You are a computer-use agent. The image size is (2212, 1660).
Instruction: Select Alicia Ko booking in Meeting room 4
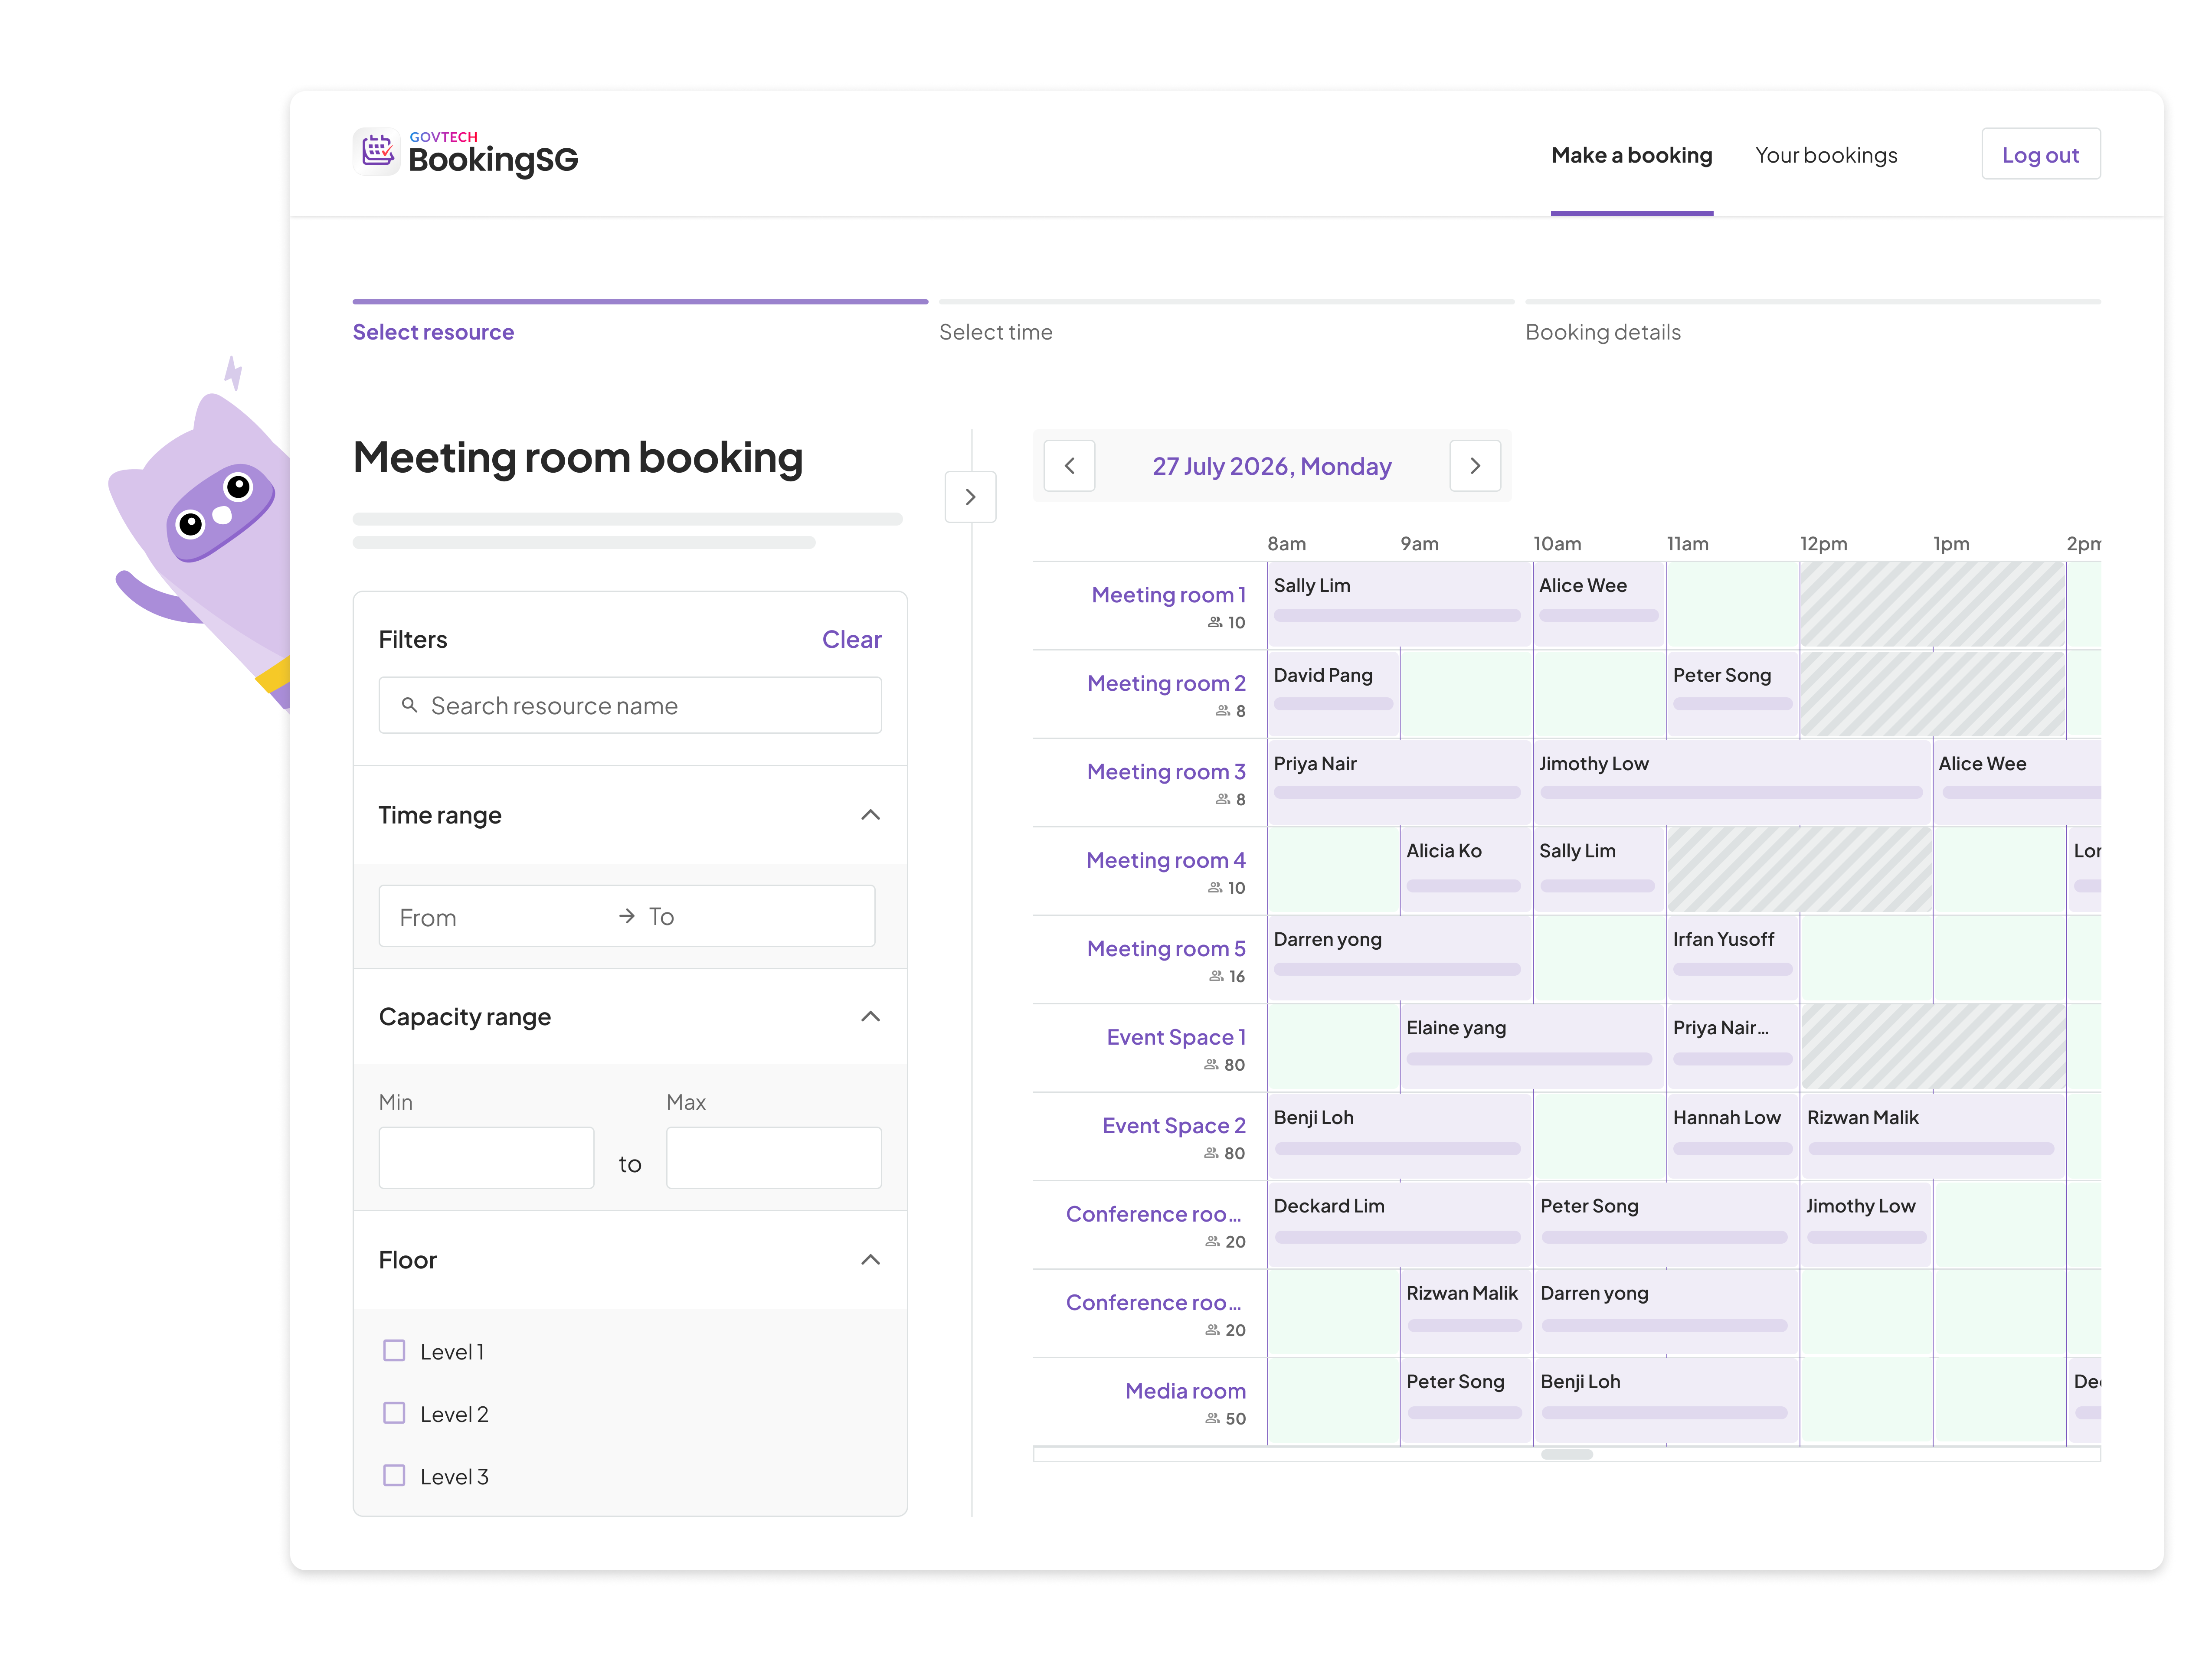coord(1465,870)
